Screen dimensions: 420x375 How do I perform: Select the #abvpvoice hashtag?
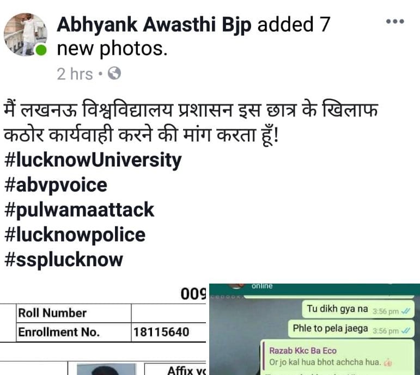coord(56,185)
